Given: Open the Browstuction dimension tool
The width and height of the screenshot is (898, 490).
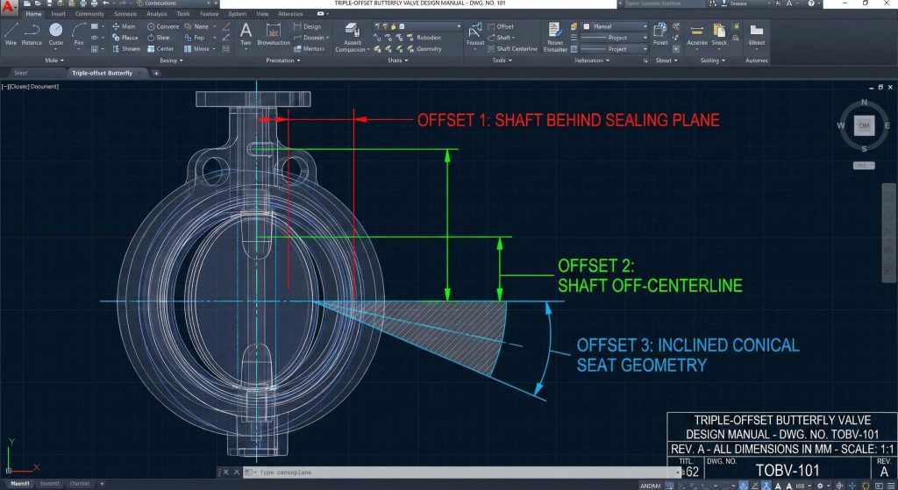Looking at the screenshot, I should click(x=273, y=35).
